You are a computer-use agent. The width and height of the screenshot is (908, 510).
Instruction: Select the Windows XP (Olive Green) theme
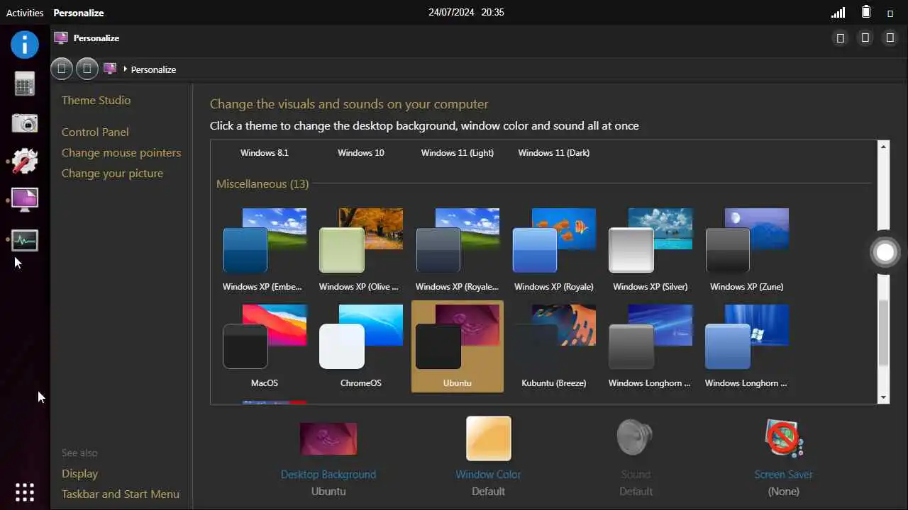click(360, 249)
